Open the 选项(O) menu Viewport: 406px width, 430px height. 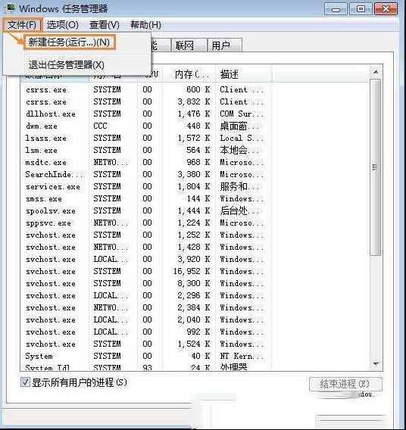click(63, 25)
